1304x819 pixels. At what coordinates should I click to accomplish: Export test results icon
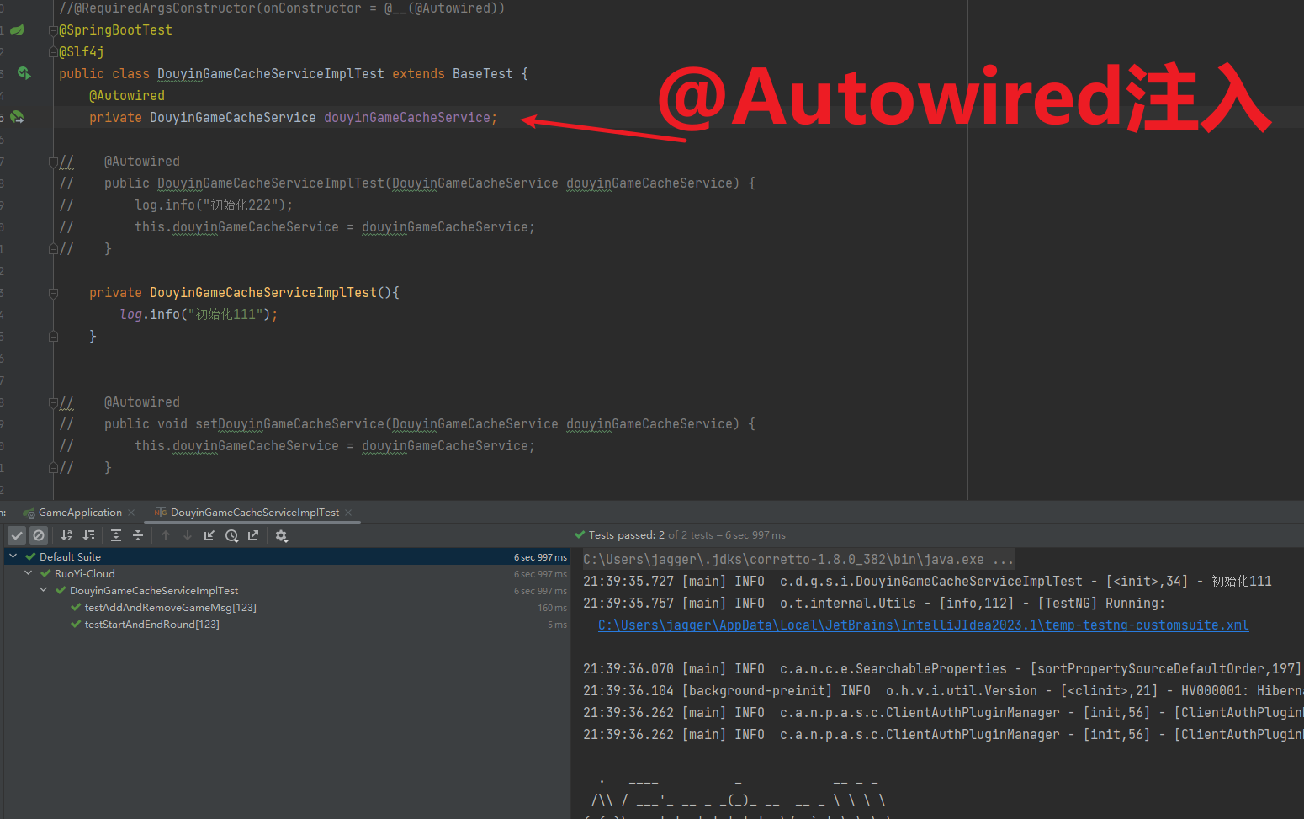coord(253,535)
